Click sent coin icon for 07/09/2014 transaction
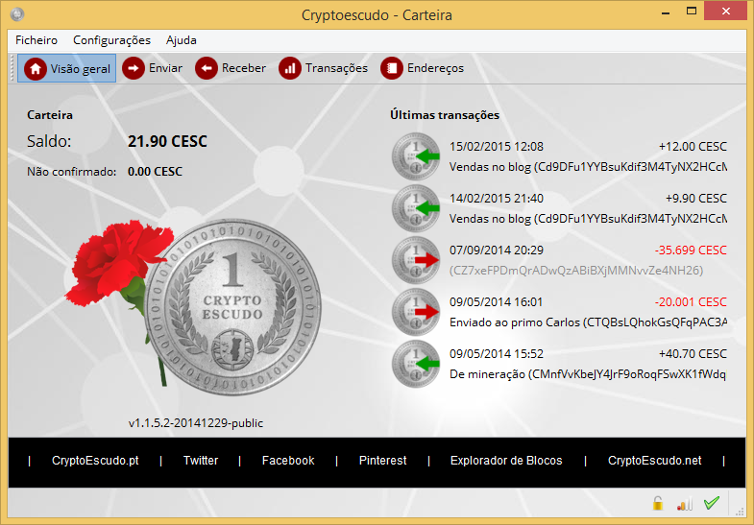 [416, 260]
